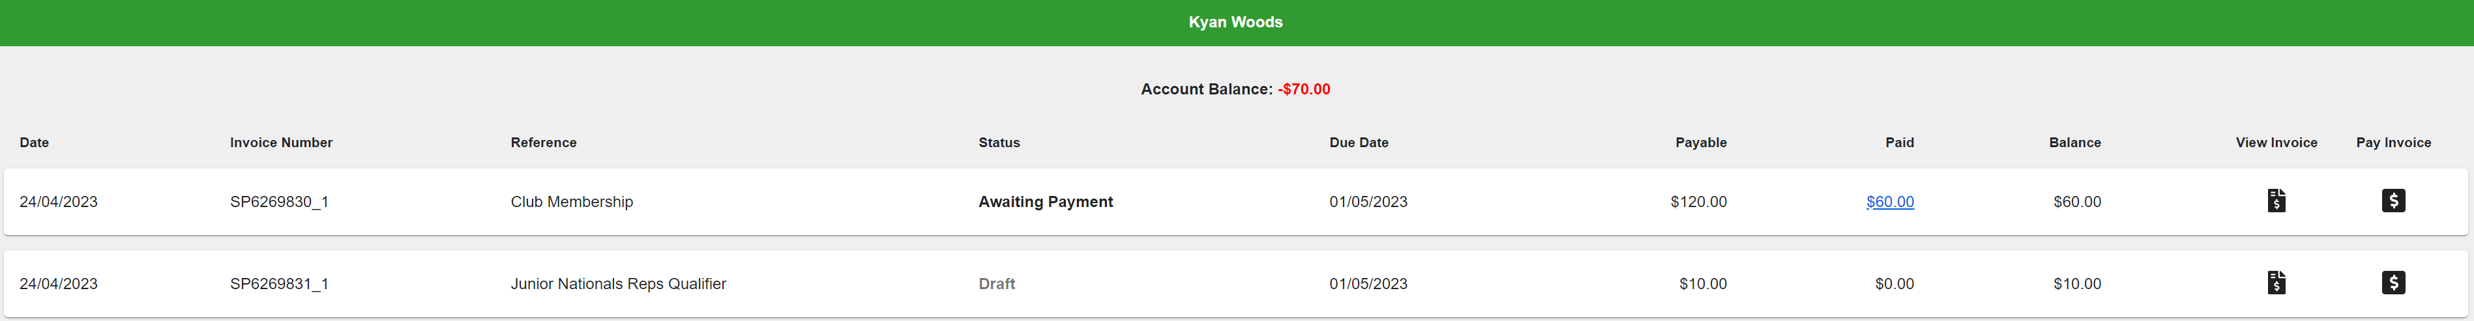Select the Invoice Number column header

click(x=282, y=143)
